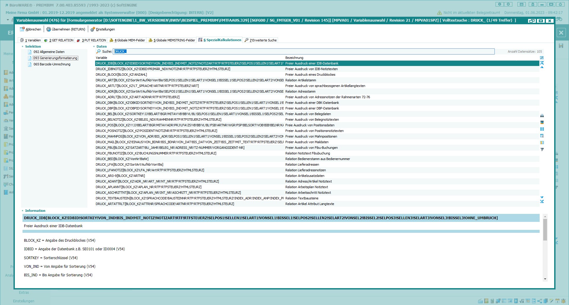Select 065 Barcode-Umrechnung in Selektion
Viewport: 569px width, 305px height.
52,64
